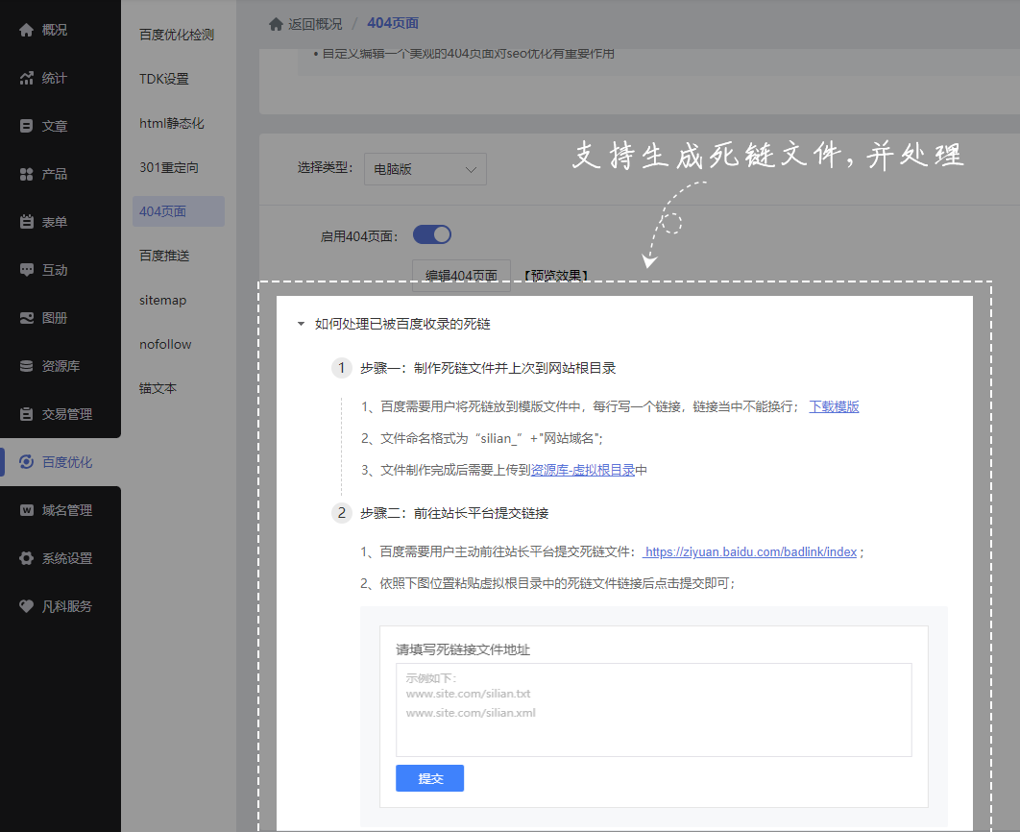Select the sitemap menu item
This screenshot has width=1020, height=832.
click(163, 300)
